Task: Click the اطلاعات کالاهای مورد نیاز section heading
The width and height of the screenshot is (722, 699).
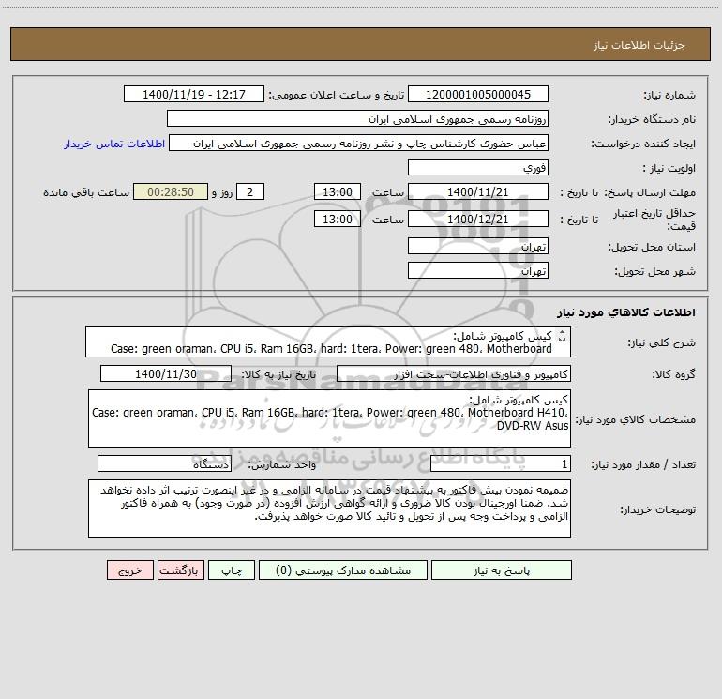Action: coord(626,312)
